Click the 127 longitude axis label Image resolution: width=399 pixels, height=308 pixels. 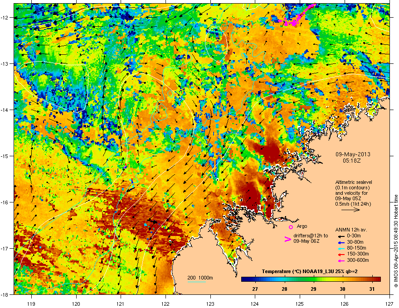[389, 303]
